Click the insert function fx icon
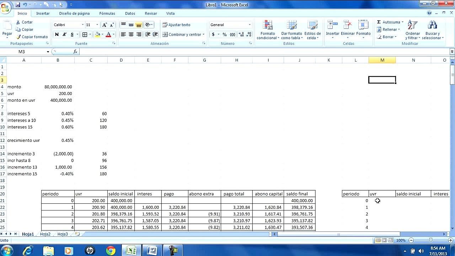Viewport: 455px width, 256px height. 75,52
